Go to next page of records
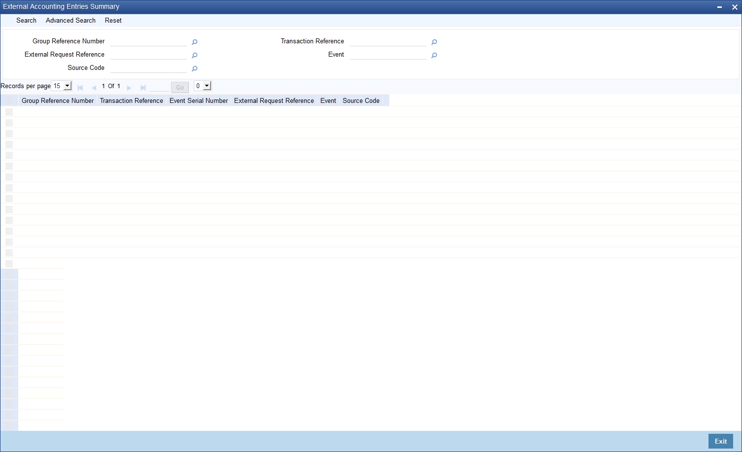The image size is (742, 452). [x=129, y=88]
